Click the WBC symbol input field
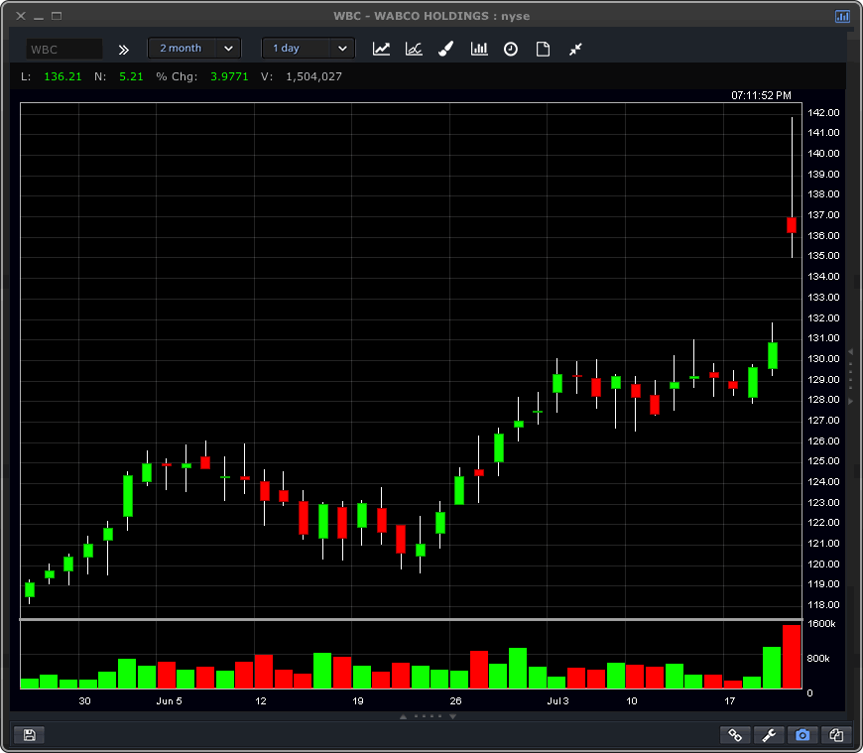This screenshot has width=863, height=753. 63,49
